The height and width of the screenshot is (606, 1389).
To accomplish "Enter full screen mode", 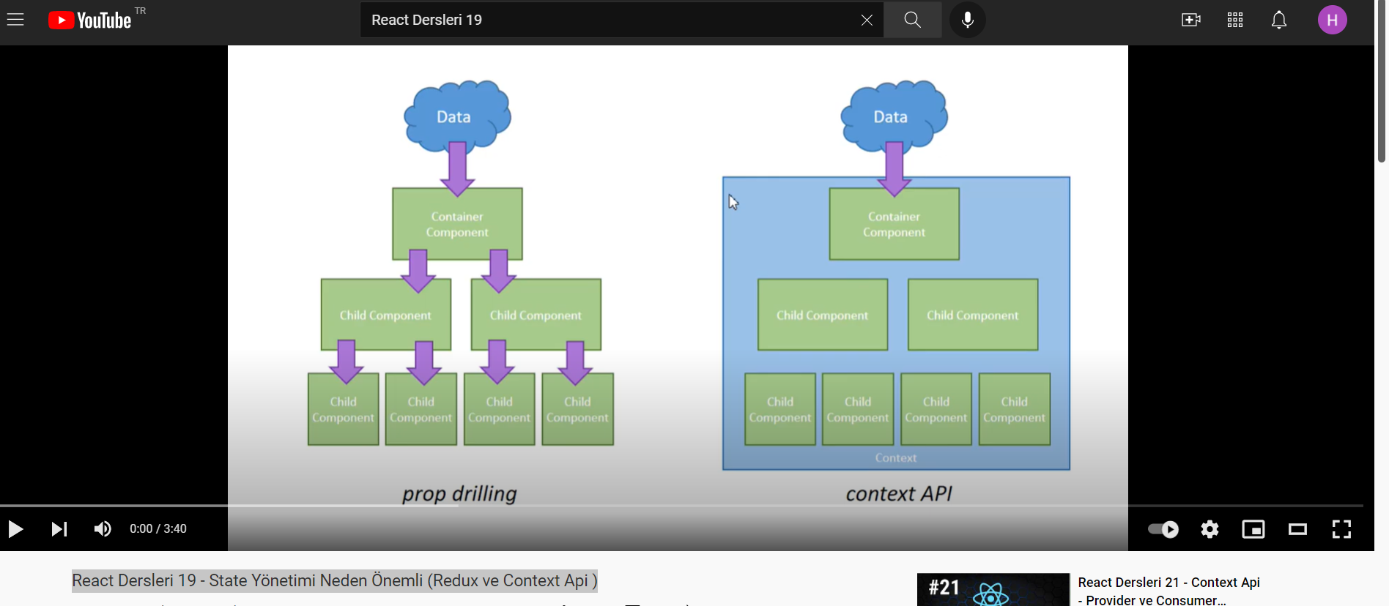I will pos(1341,529).
